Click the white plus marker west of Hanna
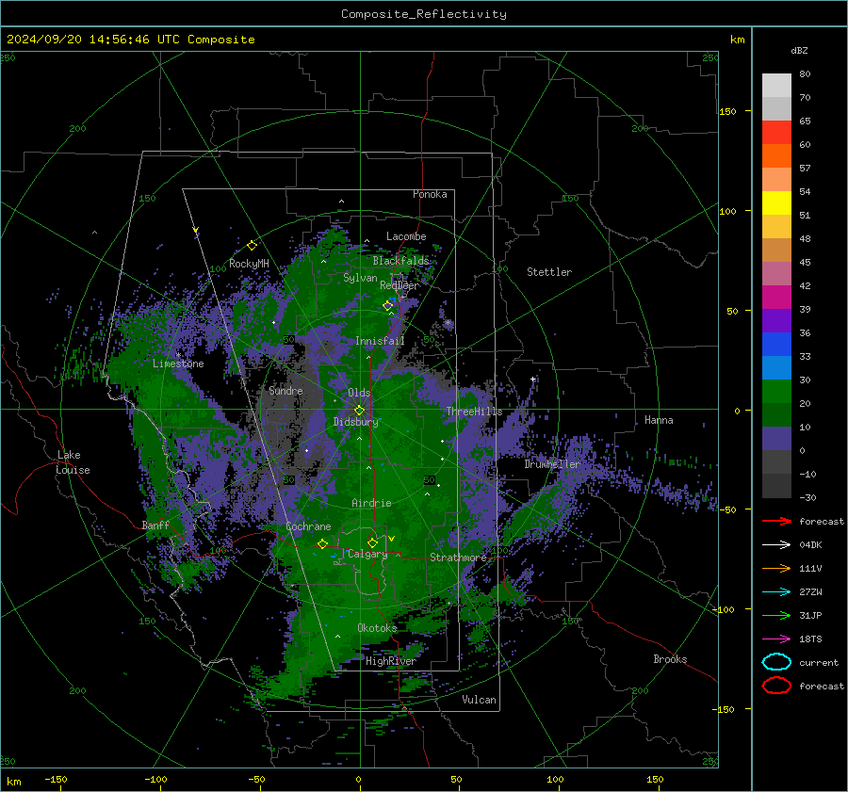 coord(533,379)
